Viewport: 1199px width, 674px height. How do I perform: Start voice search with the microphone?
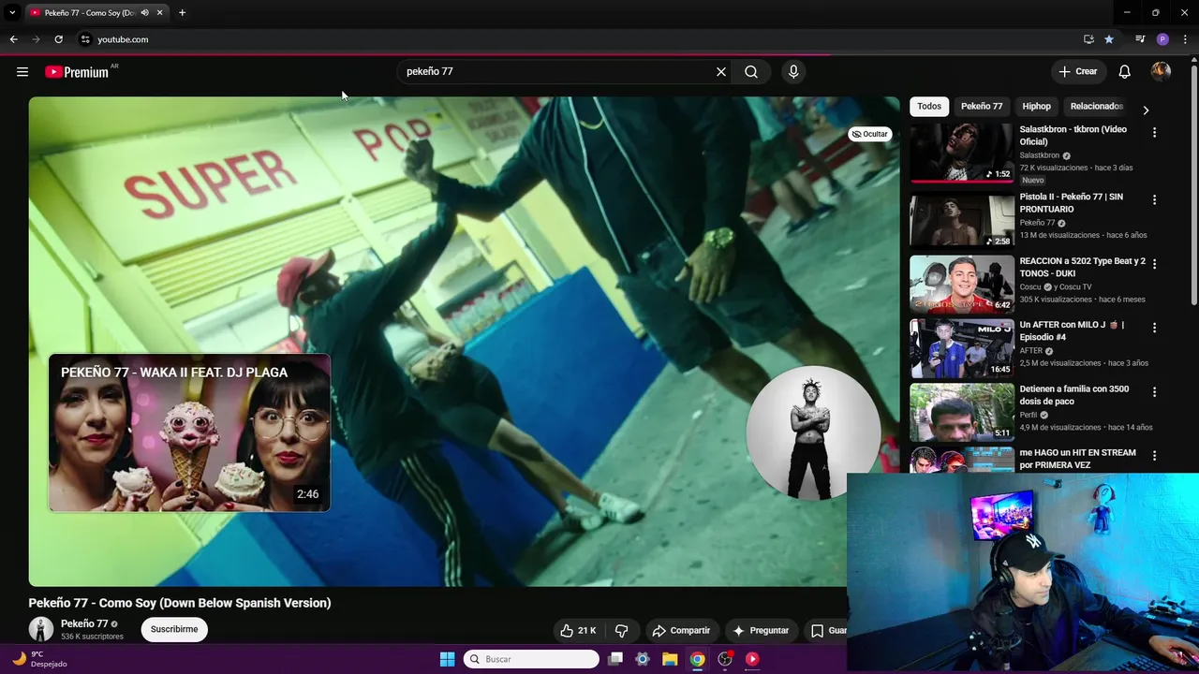793,71
